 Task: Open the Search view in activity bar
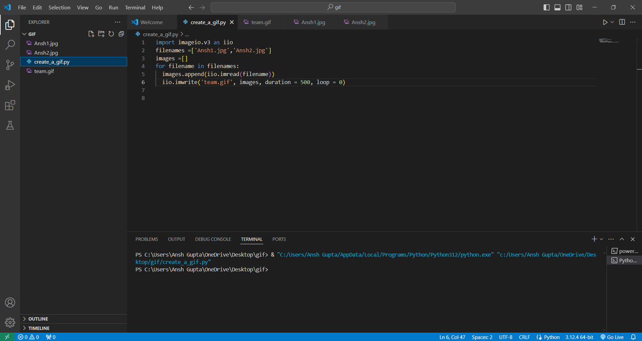click(10, 45)
